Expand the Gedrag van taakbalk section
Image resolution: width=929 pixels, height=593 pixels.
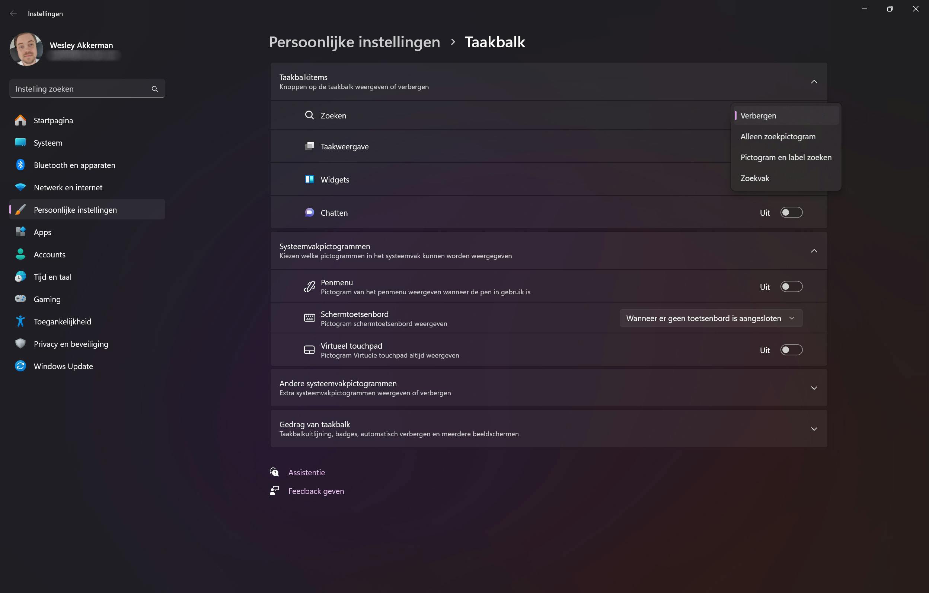pyautogui.click(x=814, y=429)
